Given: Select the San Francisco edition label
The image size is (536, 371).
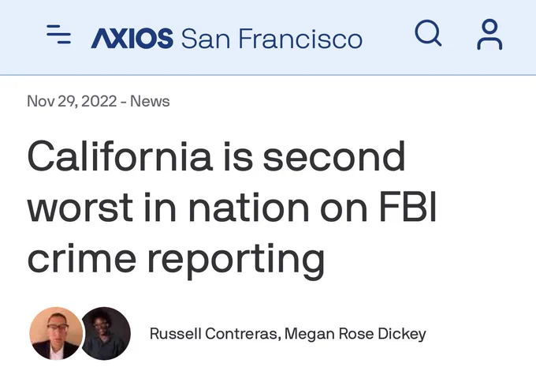Looking at the screenshot, I should click(x=271, y=37).
